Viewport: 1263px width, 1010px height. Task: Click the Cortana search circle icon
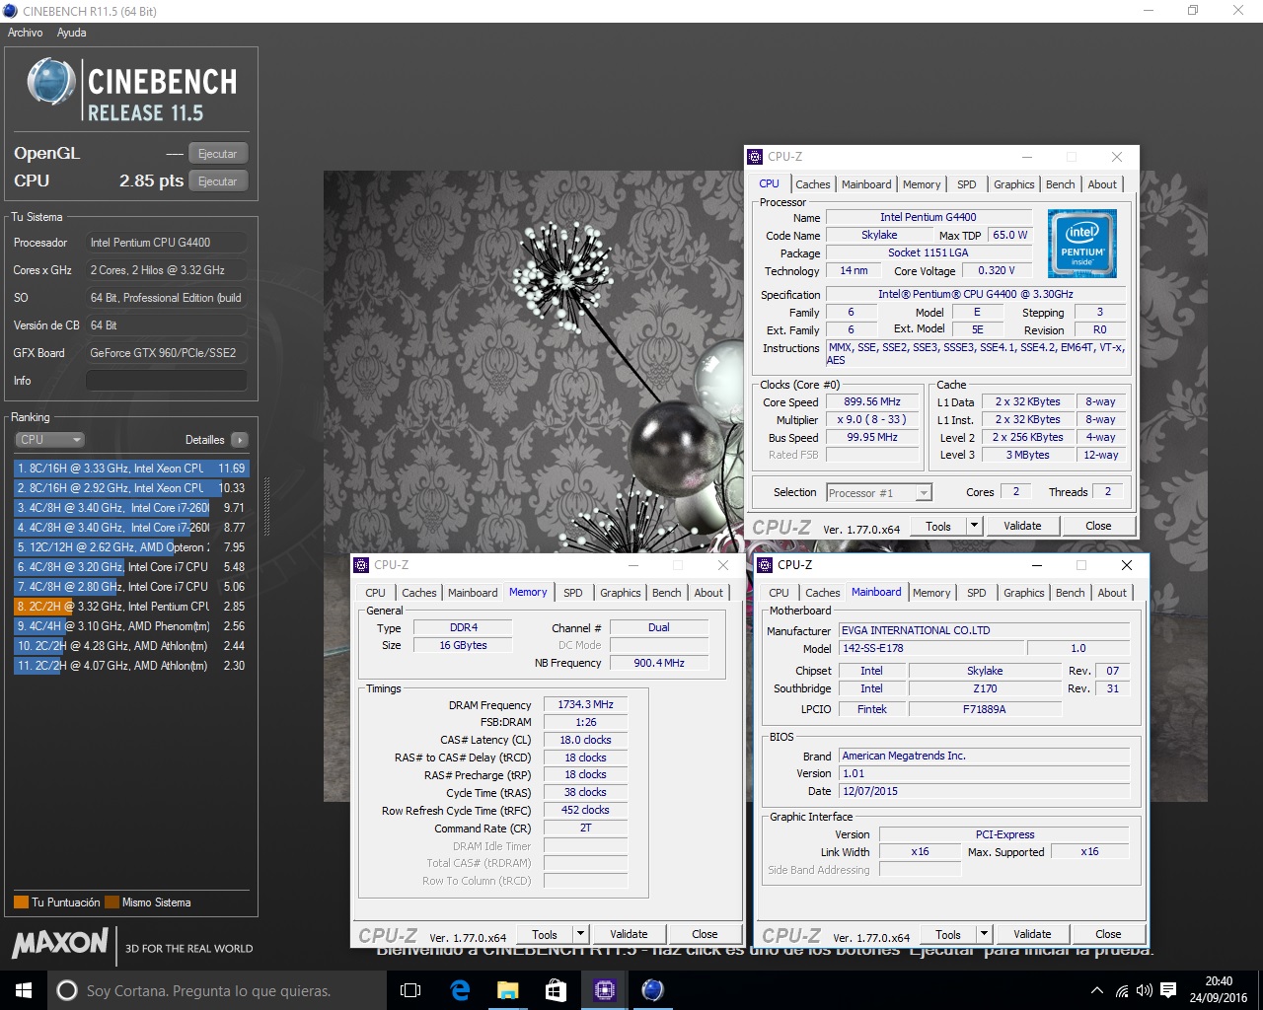(67, 990)
